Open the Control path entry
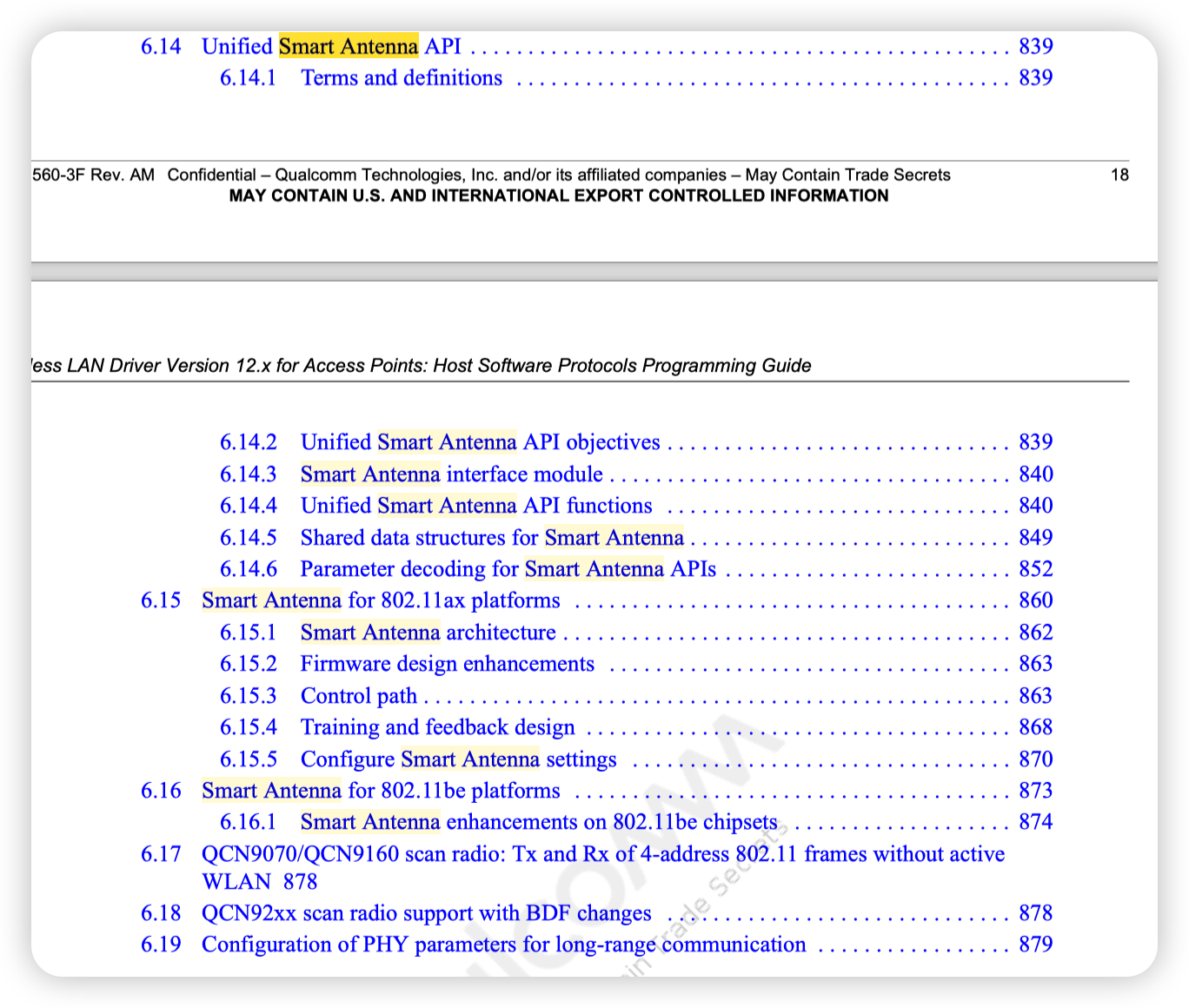This screenshot has height=1008, width=1189. (x=358, y=696)
